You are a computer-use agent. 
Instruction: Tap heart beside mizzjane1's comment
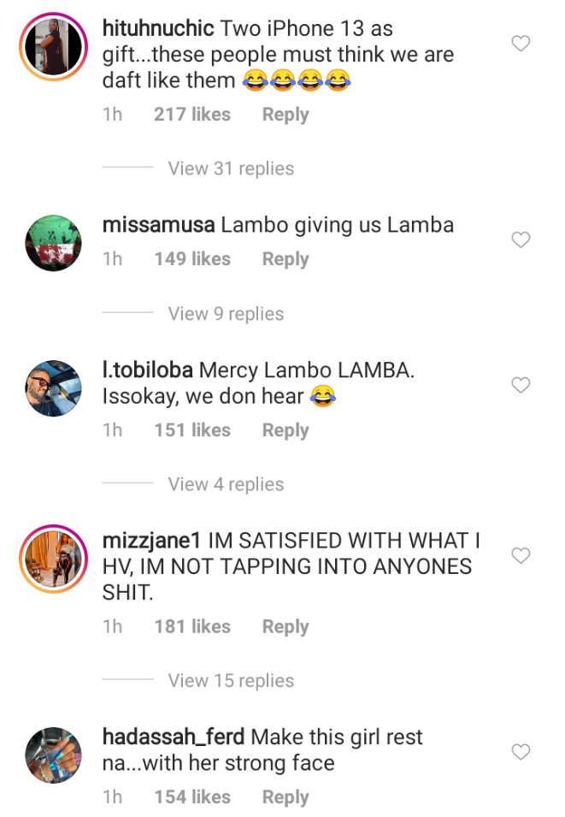(x=521, y=555)
